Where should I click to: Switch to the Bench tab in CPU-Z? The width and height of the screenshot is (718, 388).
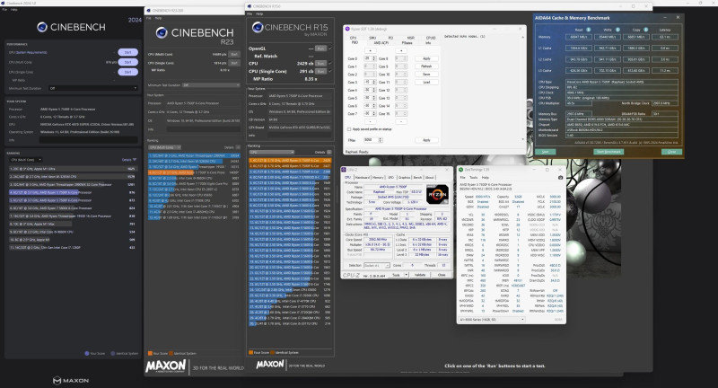(417, 177)
